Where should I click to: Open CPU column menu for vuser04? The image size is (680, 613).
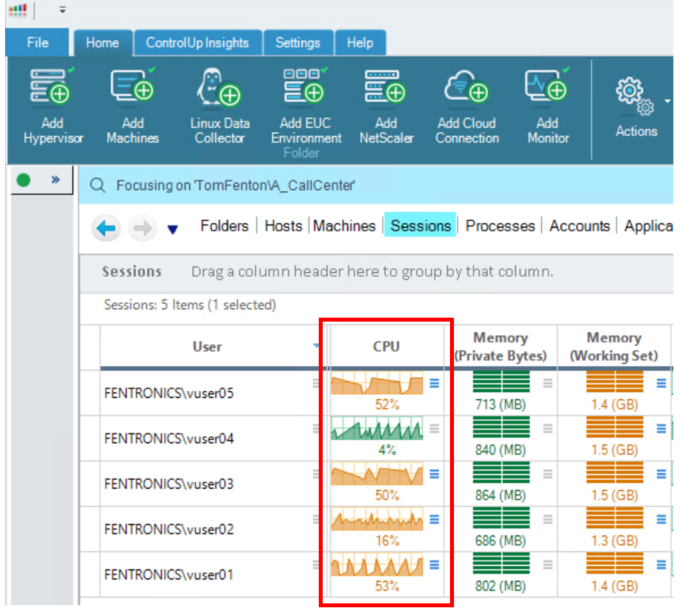pyautogui.click(x=434, y=428)
